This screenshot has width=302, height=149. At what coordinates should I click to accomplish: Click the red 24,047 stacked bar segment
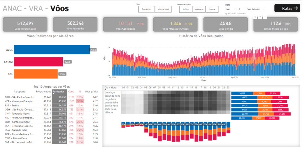(282, 114)
